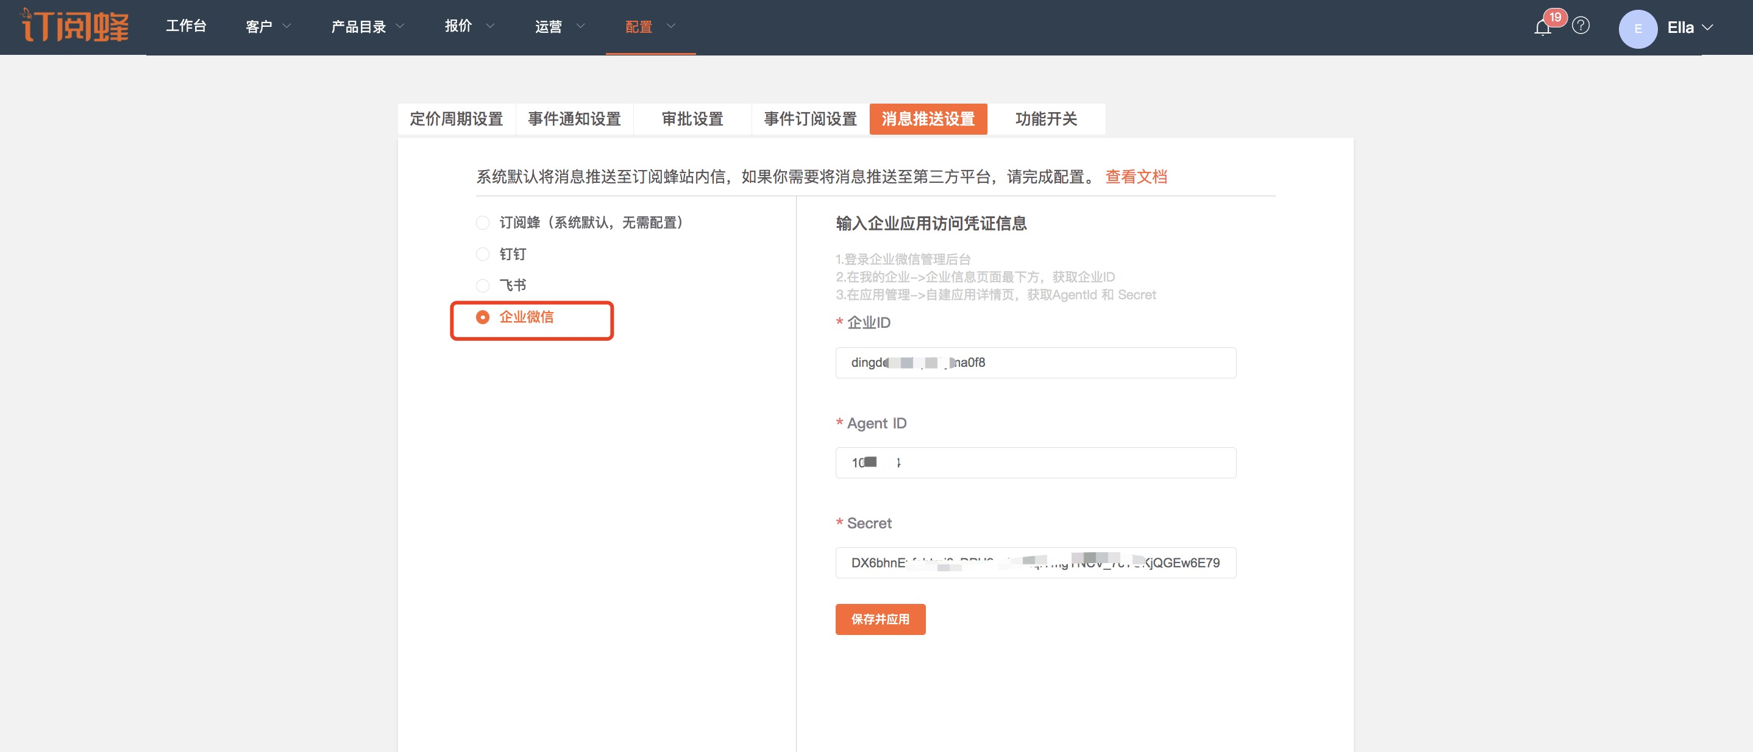The width and height of the screenshot is (1753, 752).
Task: Switch to the 功能开关 tab
Action: (x=1045, y=119)
